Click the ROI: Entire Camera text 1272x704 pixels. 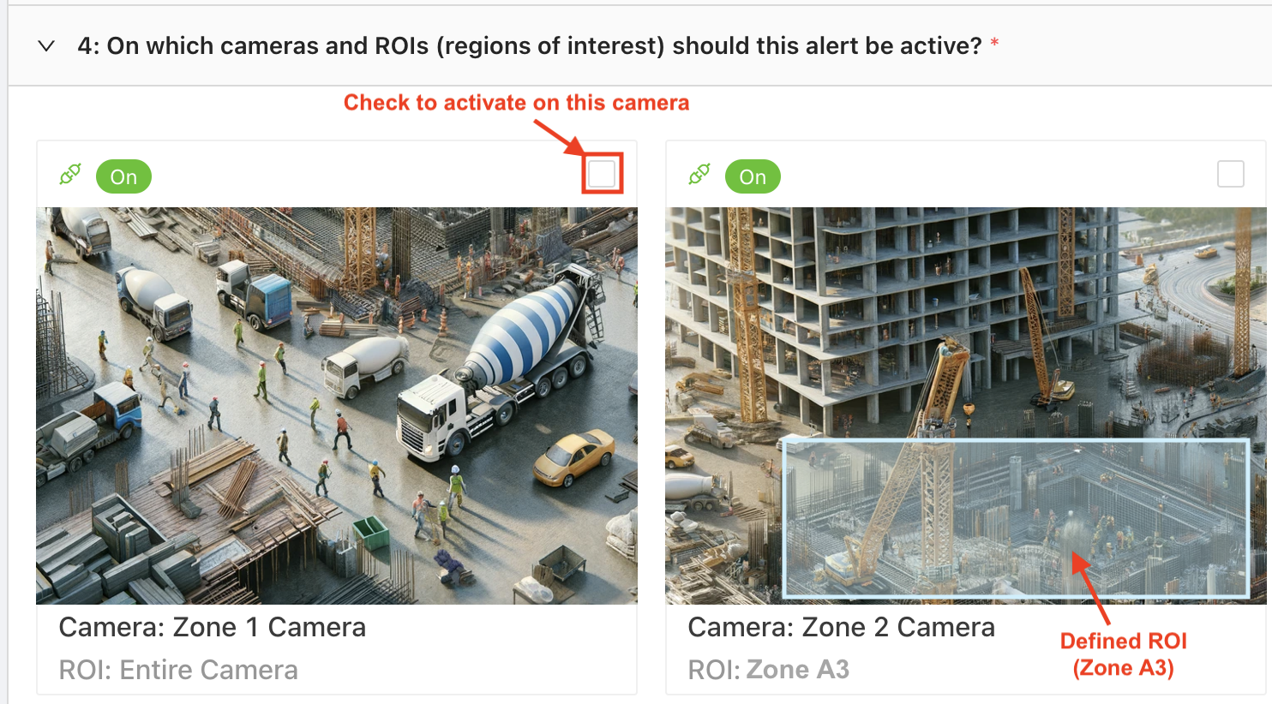[x=178, y=670]
